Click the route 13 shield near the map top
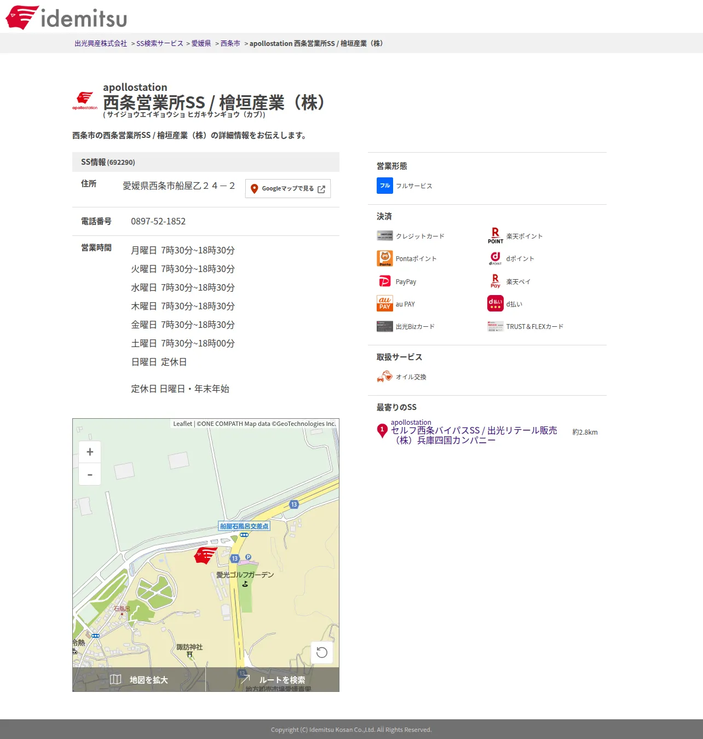 tap(294, 504)
